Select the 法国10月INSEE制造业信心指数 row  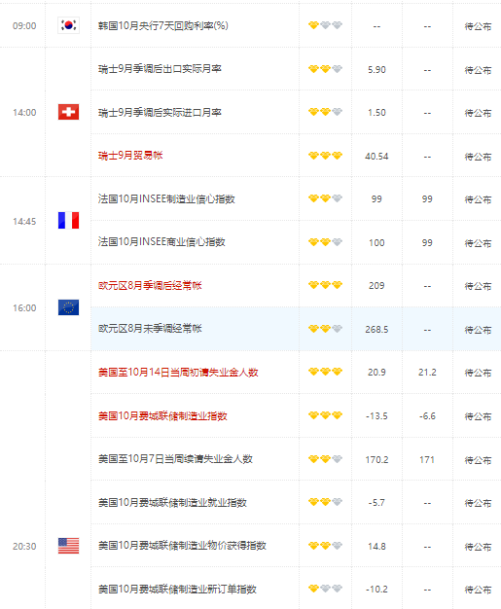tap(296, 198)
